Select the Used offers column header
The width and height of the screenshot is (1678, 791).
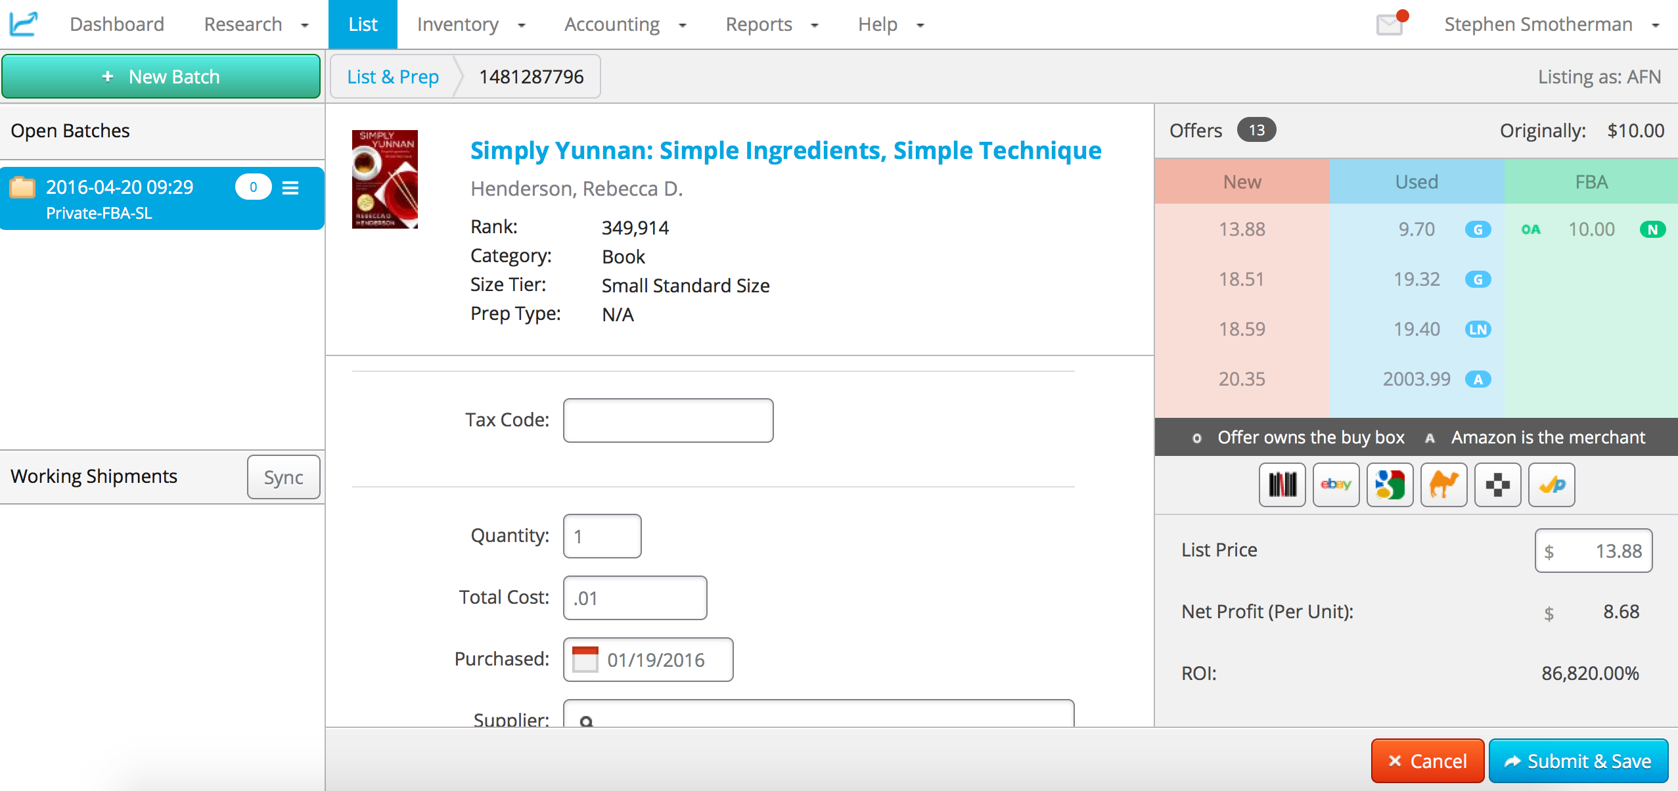[x=1417, y=181]
